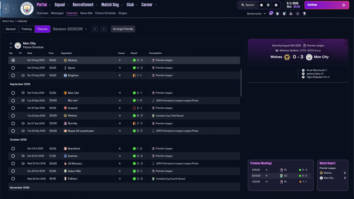Image resolution: width=354 pixels, height=199 pixels.
Task: Open the Fixture Schedule tab
Action: click(x=105, y=13)
